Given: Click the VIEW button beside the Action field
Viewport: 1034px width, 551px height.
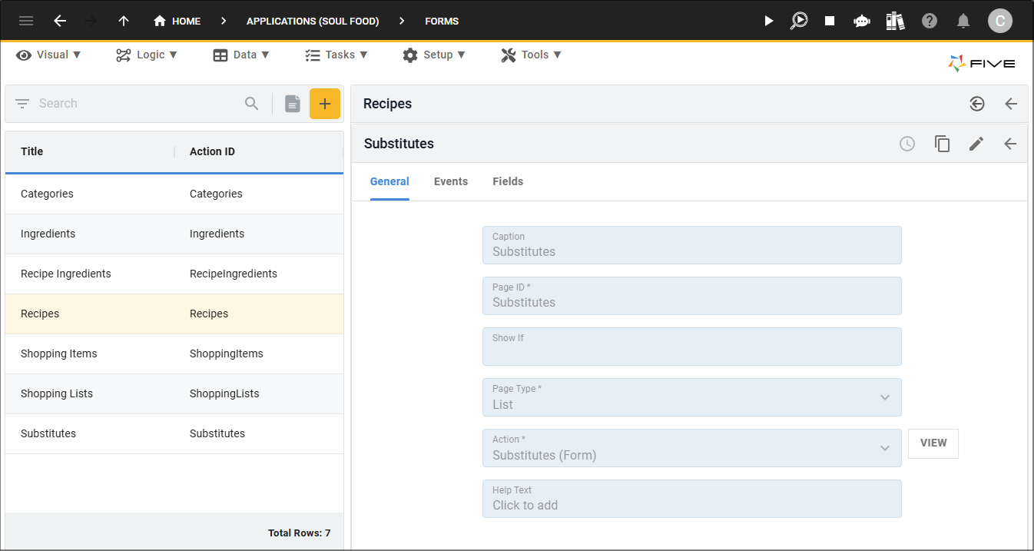Looking at the screenshot, I should pyautogui.click(x=933, y=443).
